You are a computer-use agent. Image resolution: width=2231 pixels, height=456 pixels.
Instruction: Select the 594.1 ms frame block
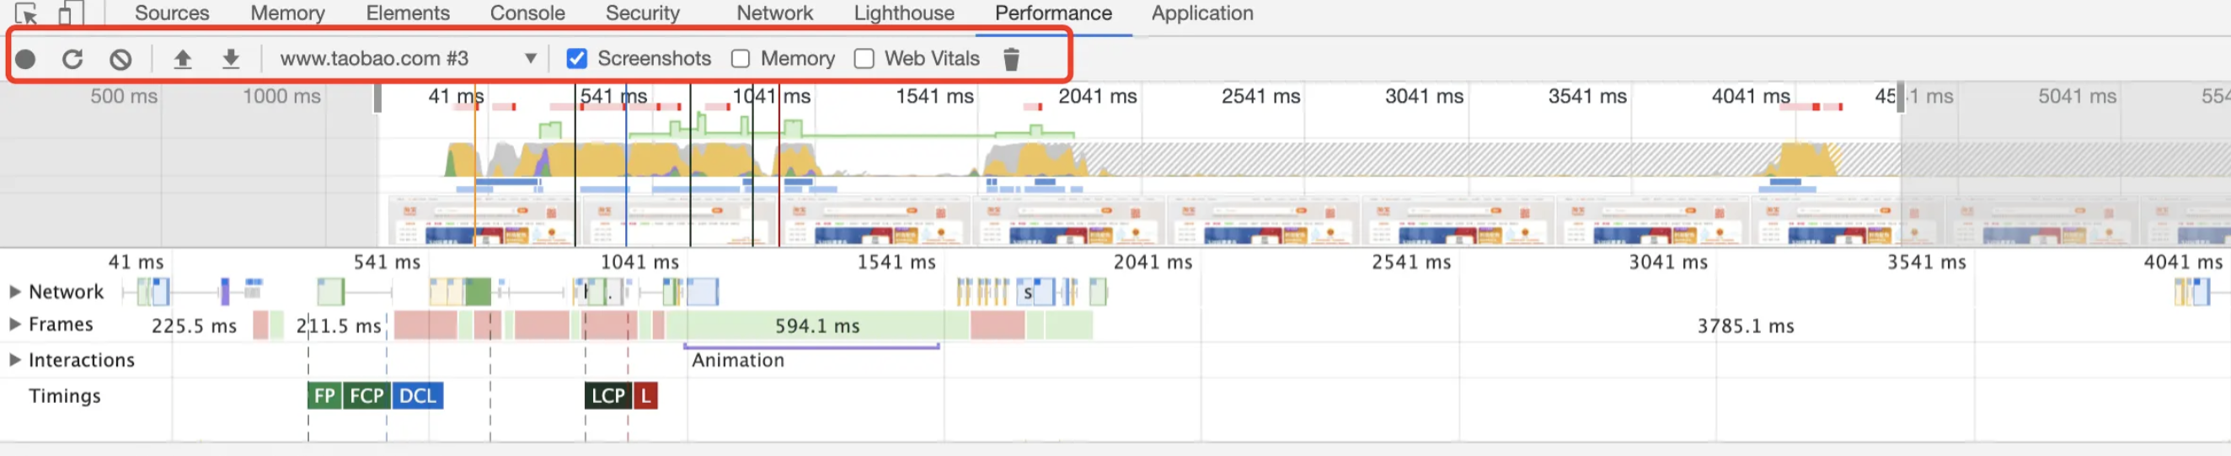click(816, 326)
